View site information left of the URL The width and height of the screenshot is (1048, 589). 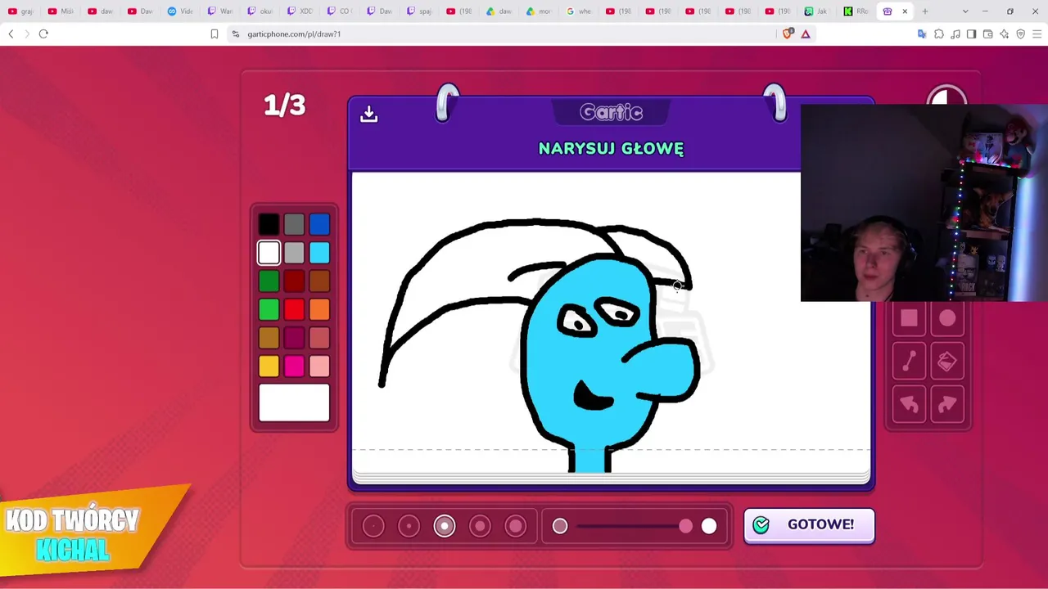tap(236, 34)
